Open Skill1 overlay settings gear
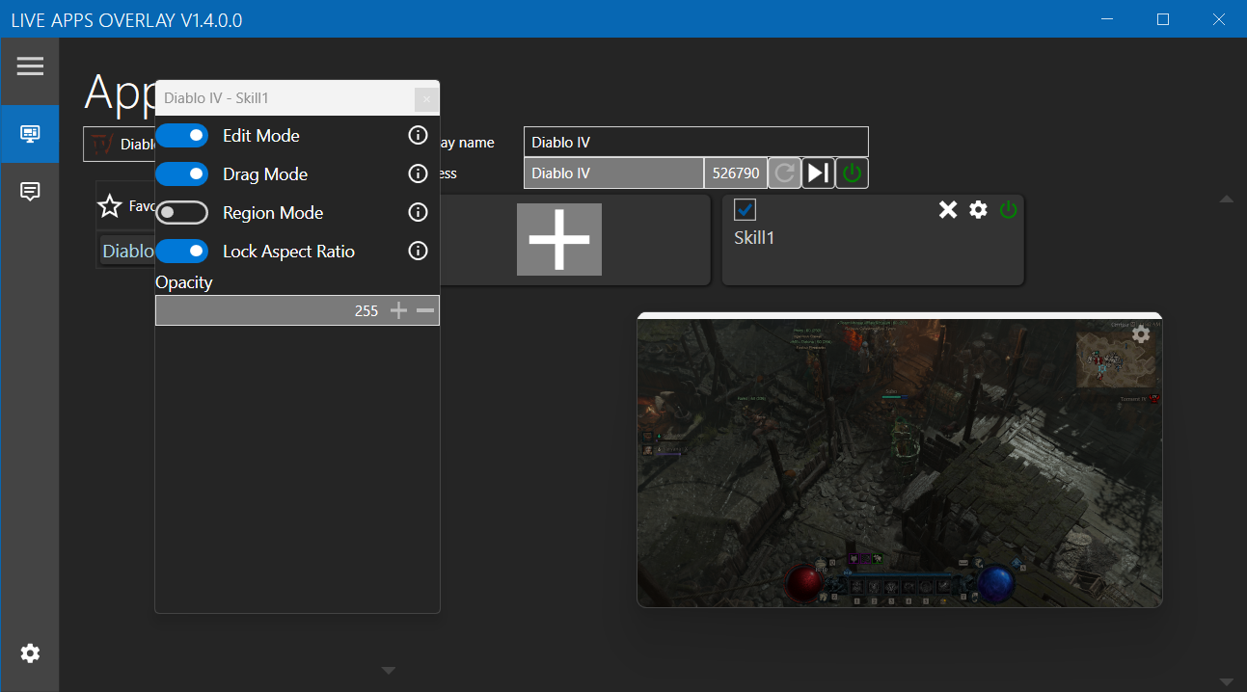This screenshot has width=1247, height=692. click(978, 209)
